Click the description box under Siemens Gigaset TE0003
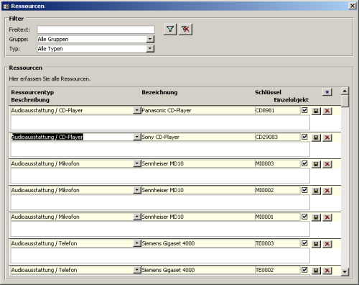The image size is (359, 285). tap(160, 255)
